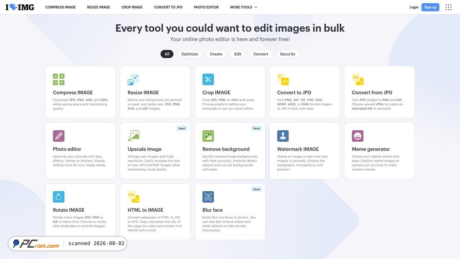Click the New! badge on Blur face
Screen dimensions: 460x259
pos(257,189)
